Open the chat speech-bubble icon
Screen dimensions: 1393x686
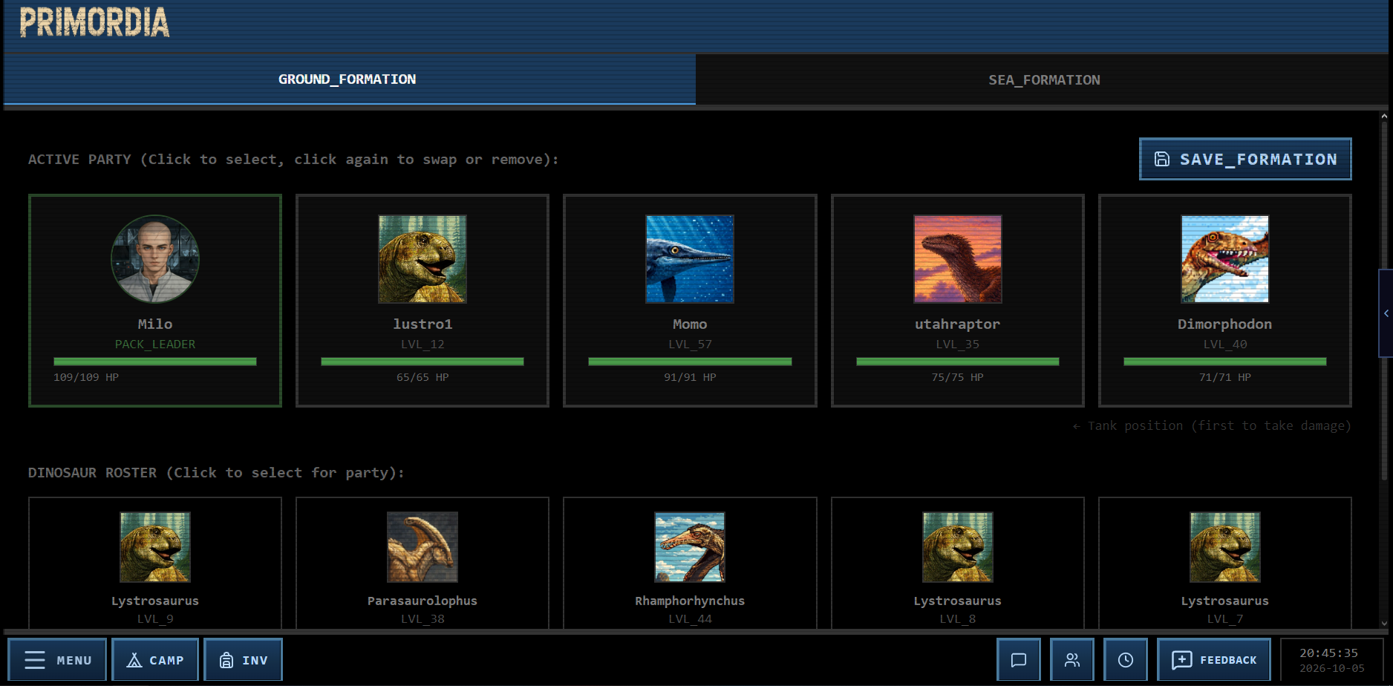tap(1019, 660)
